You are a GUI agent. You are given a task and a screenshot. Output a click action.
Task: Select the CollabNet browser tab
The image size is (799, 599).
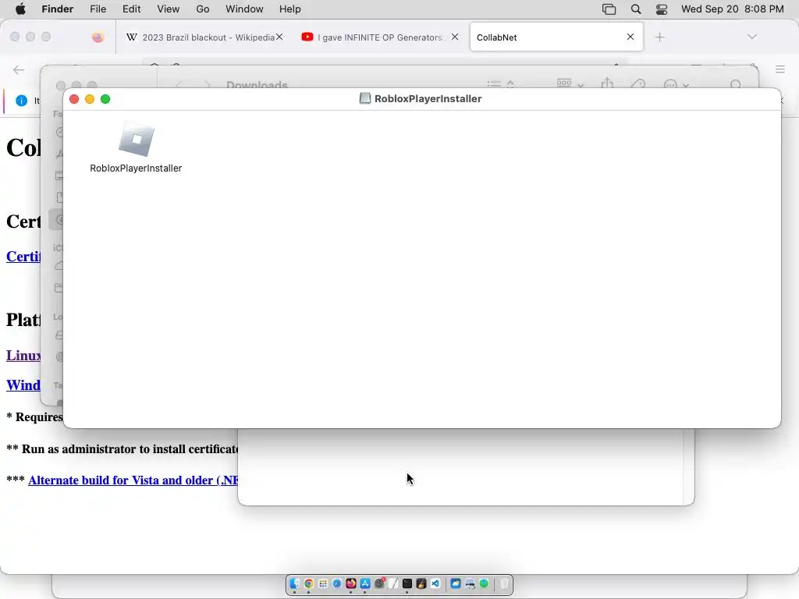(556, 37)
